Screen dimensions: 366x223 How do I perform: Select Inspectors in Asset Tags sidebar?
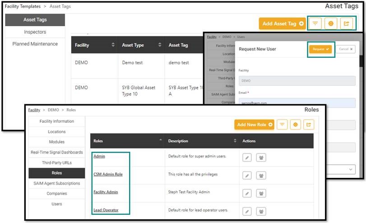click(x=35, y=32)
